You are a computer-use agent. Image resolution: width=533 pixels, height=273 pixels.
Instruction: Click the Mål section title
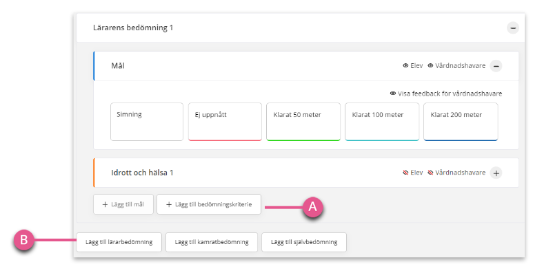click(x=118, y=66)
